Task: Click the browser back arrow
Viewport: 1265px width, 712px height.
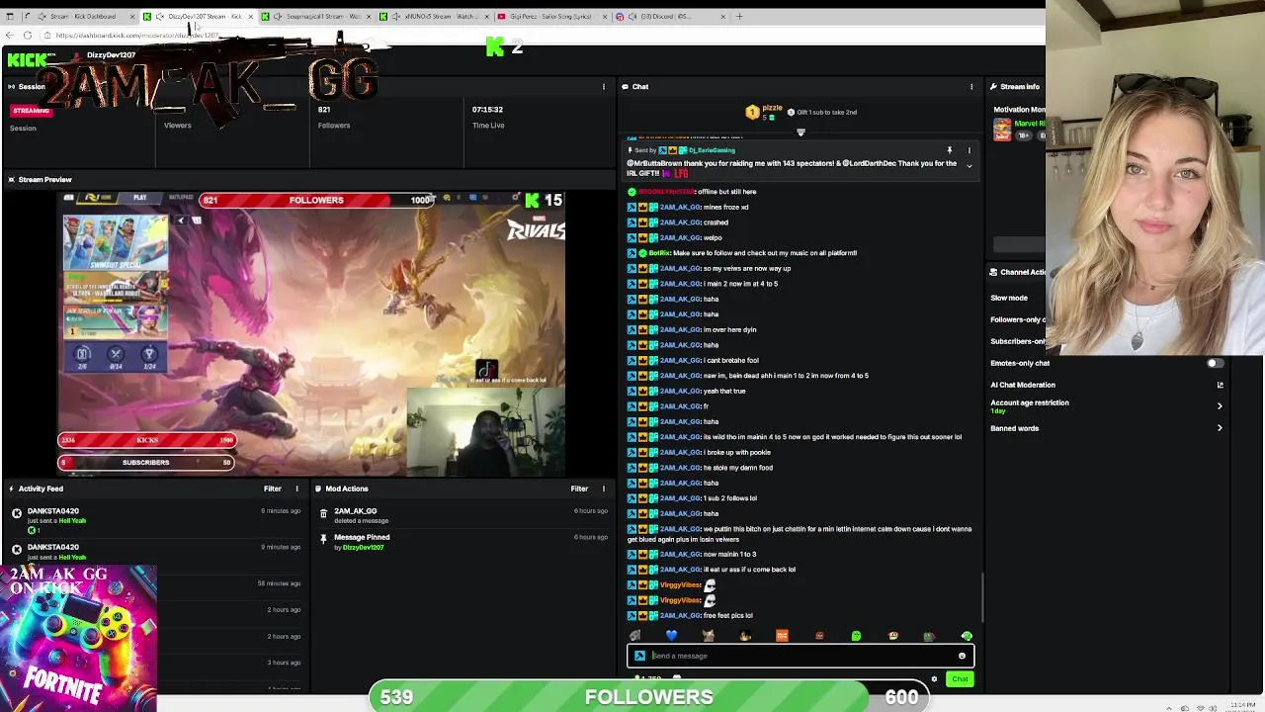Action: (x=9, y=36)
